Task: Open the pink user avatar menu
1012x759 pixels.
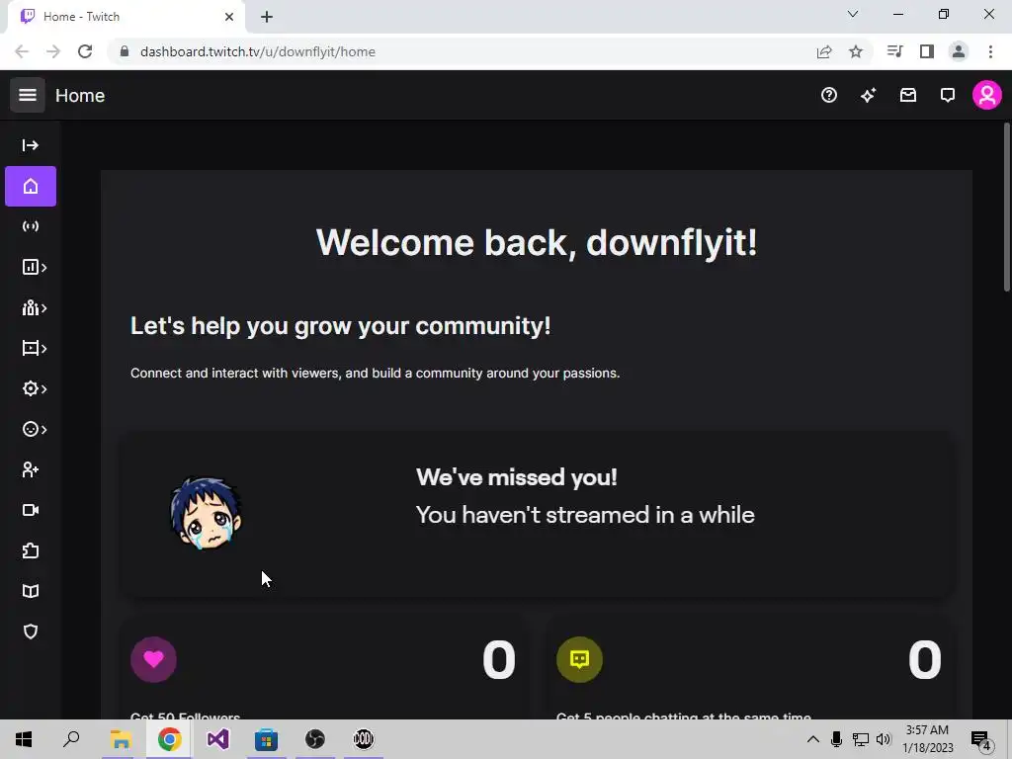Action: click(987, 96)
